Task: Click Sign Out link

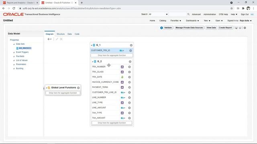Action: [x=245, y=14]
